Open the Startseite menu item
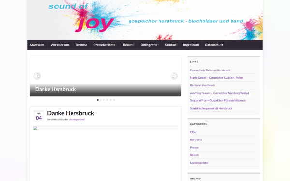The image size is (290, 181). click(37, 45)
